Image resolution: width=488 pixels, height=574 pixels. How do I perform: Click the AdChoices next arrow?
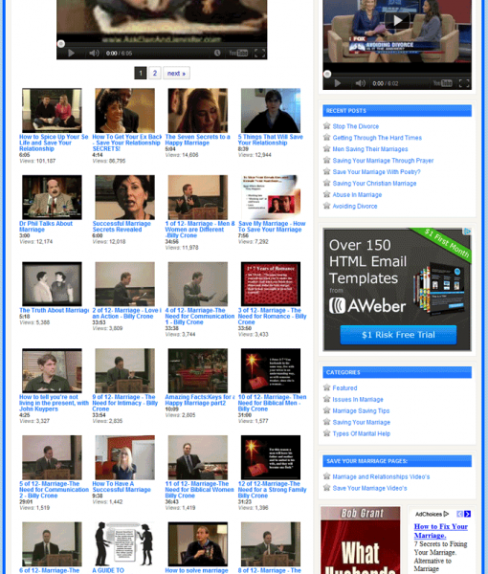coord(468,514)
